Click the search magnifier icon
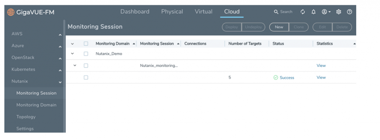The width and height of the screenshot is (380, 140). (x=276, y=12)
